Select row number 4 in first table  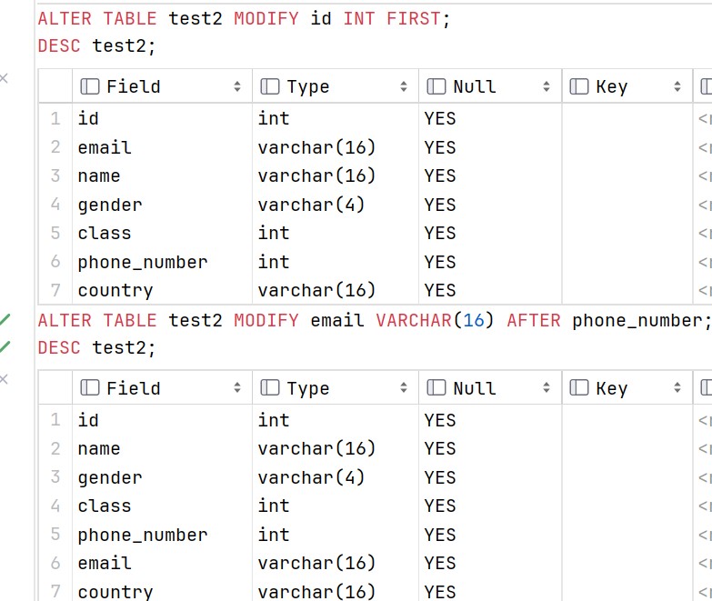[x=55, y=205]
